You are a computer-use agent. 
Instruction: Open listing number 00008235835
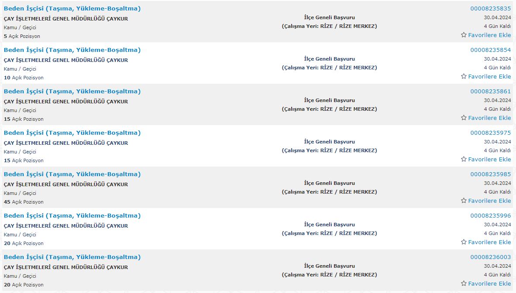pyautogui.click(x=490, y=9)
